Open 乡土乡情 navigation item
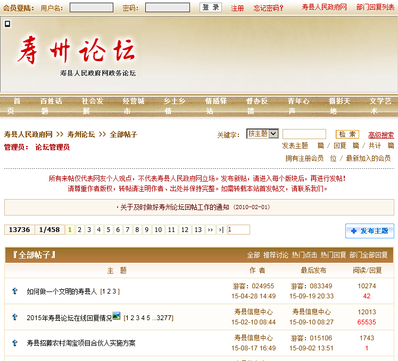Viewport: 398px width, 361px height. tap(175, 106)
